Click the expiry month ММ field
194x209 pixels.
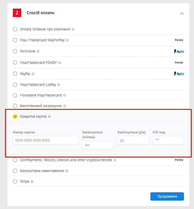98,145
